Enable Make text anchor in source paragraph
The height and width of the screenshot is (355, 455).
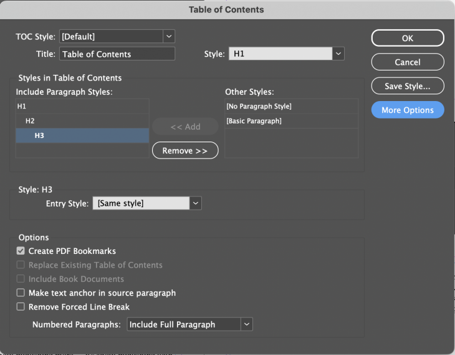click(21, 293)
